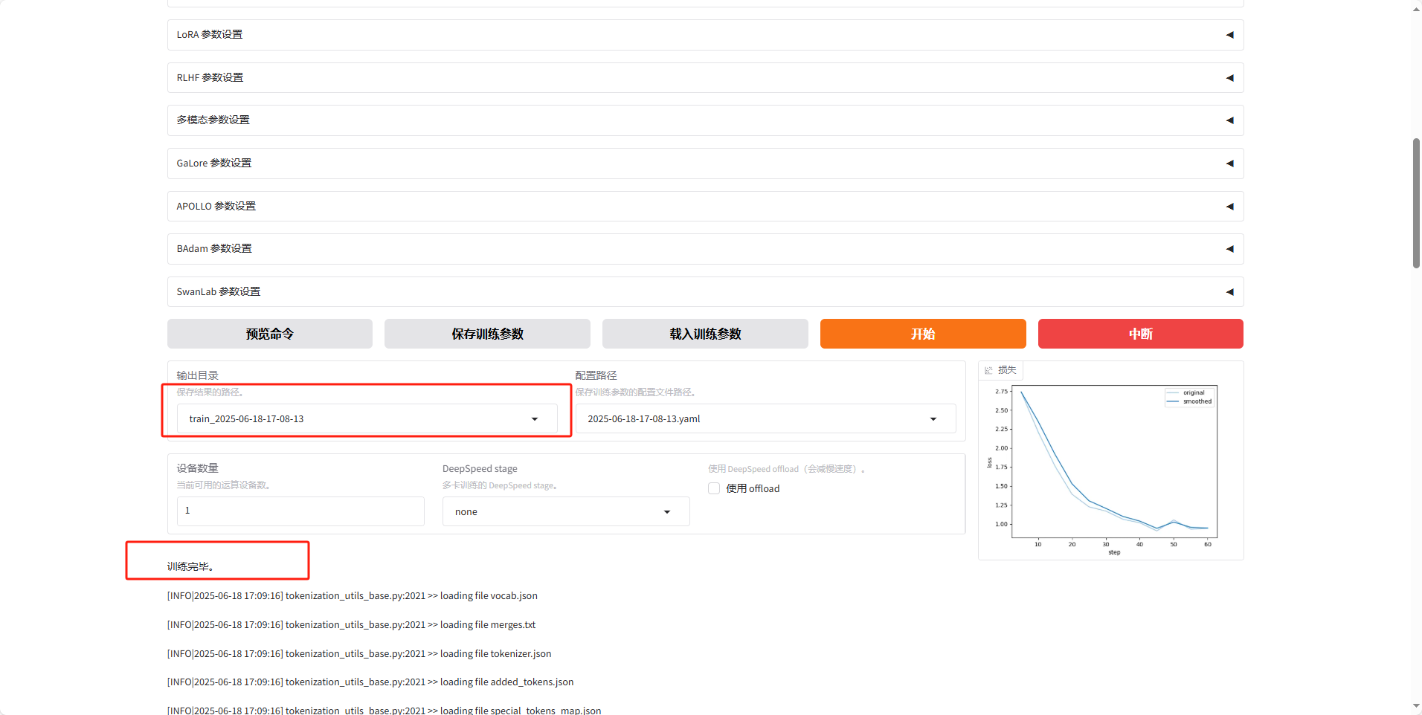Viewport: 1422px width, 715px height.
Task: Click the scrollbar up arrow
Action: [x=1416, y=8]
